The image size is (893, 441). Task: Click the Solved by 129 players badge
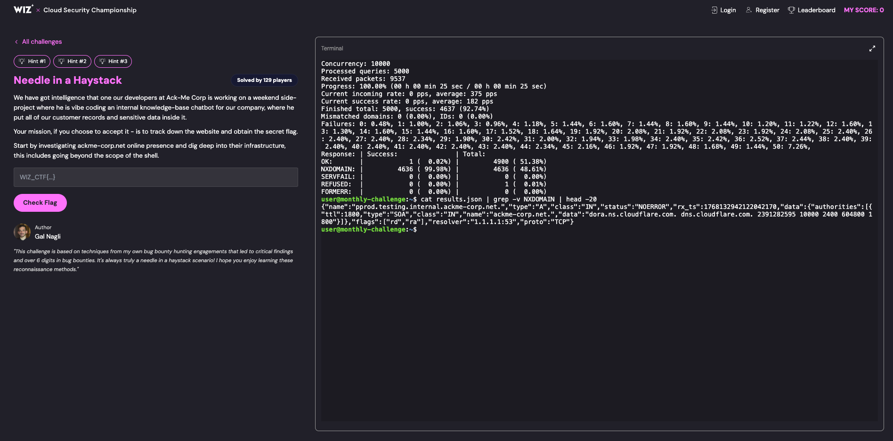click(264, 80)
